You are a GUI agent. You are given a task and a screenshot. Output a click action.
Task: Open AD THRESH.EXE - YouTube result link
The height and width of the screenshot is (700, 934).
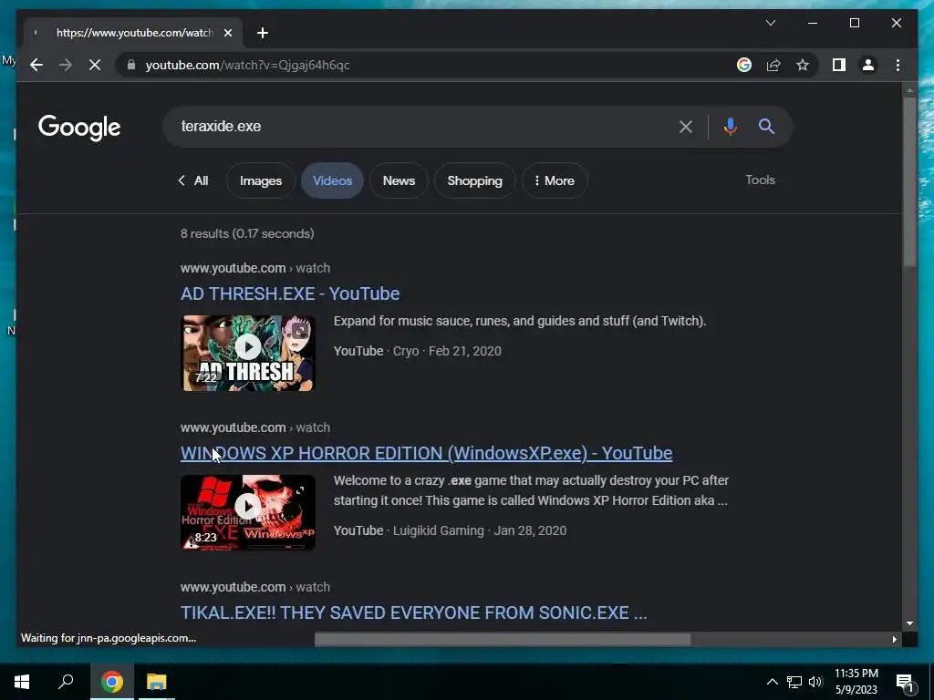[x=290, y=293]
